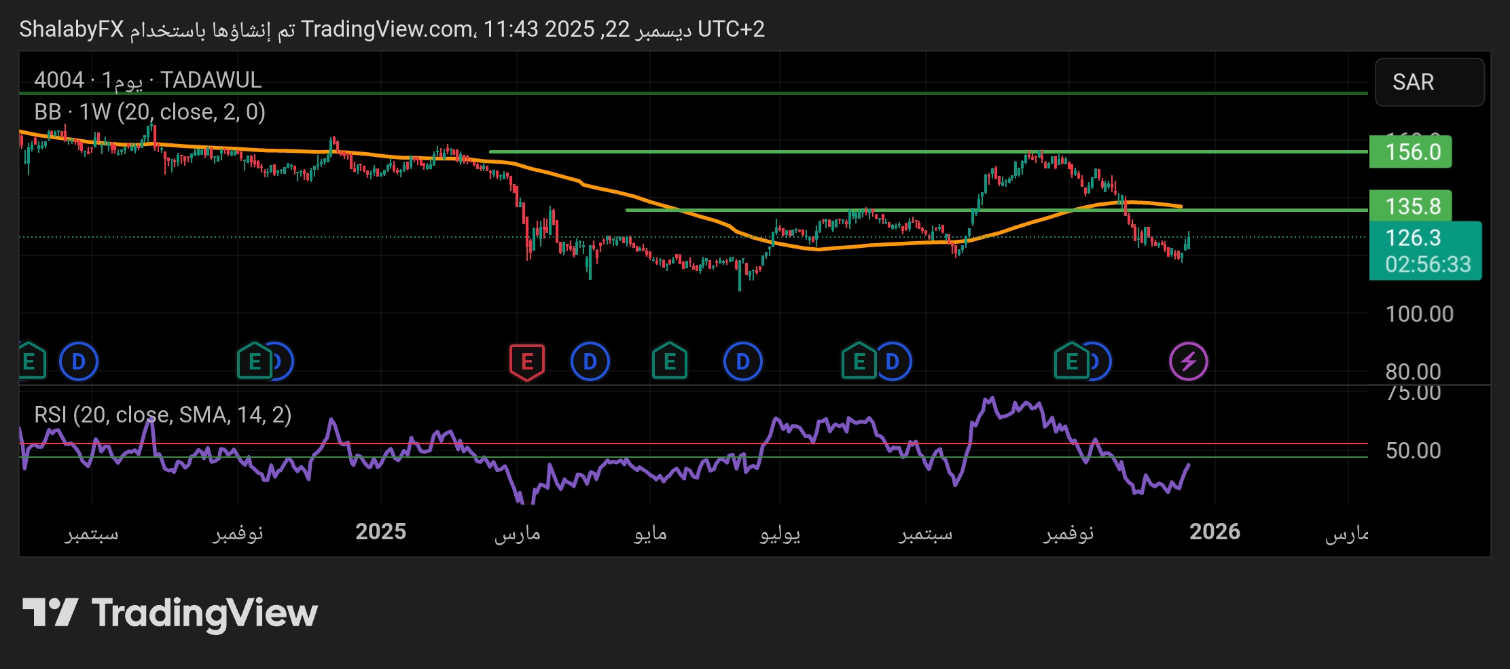Click the 135.8 green price level label
Image resolution: width=1510 pixels, height=669 pixels.
[1410, 206]
